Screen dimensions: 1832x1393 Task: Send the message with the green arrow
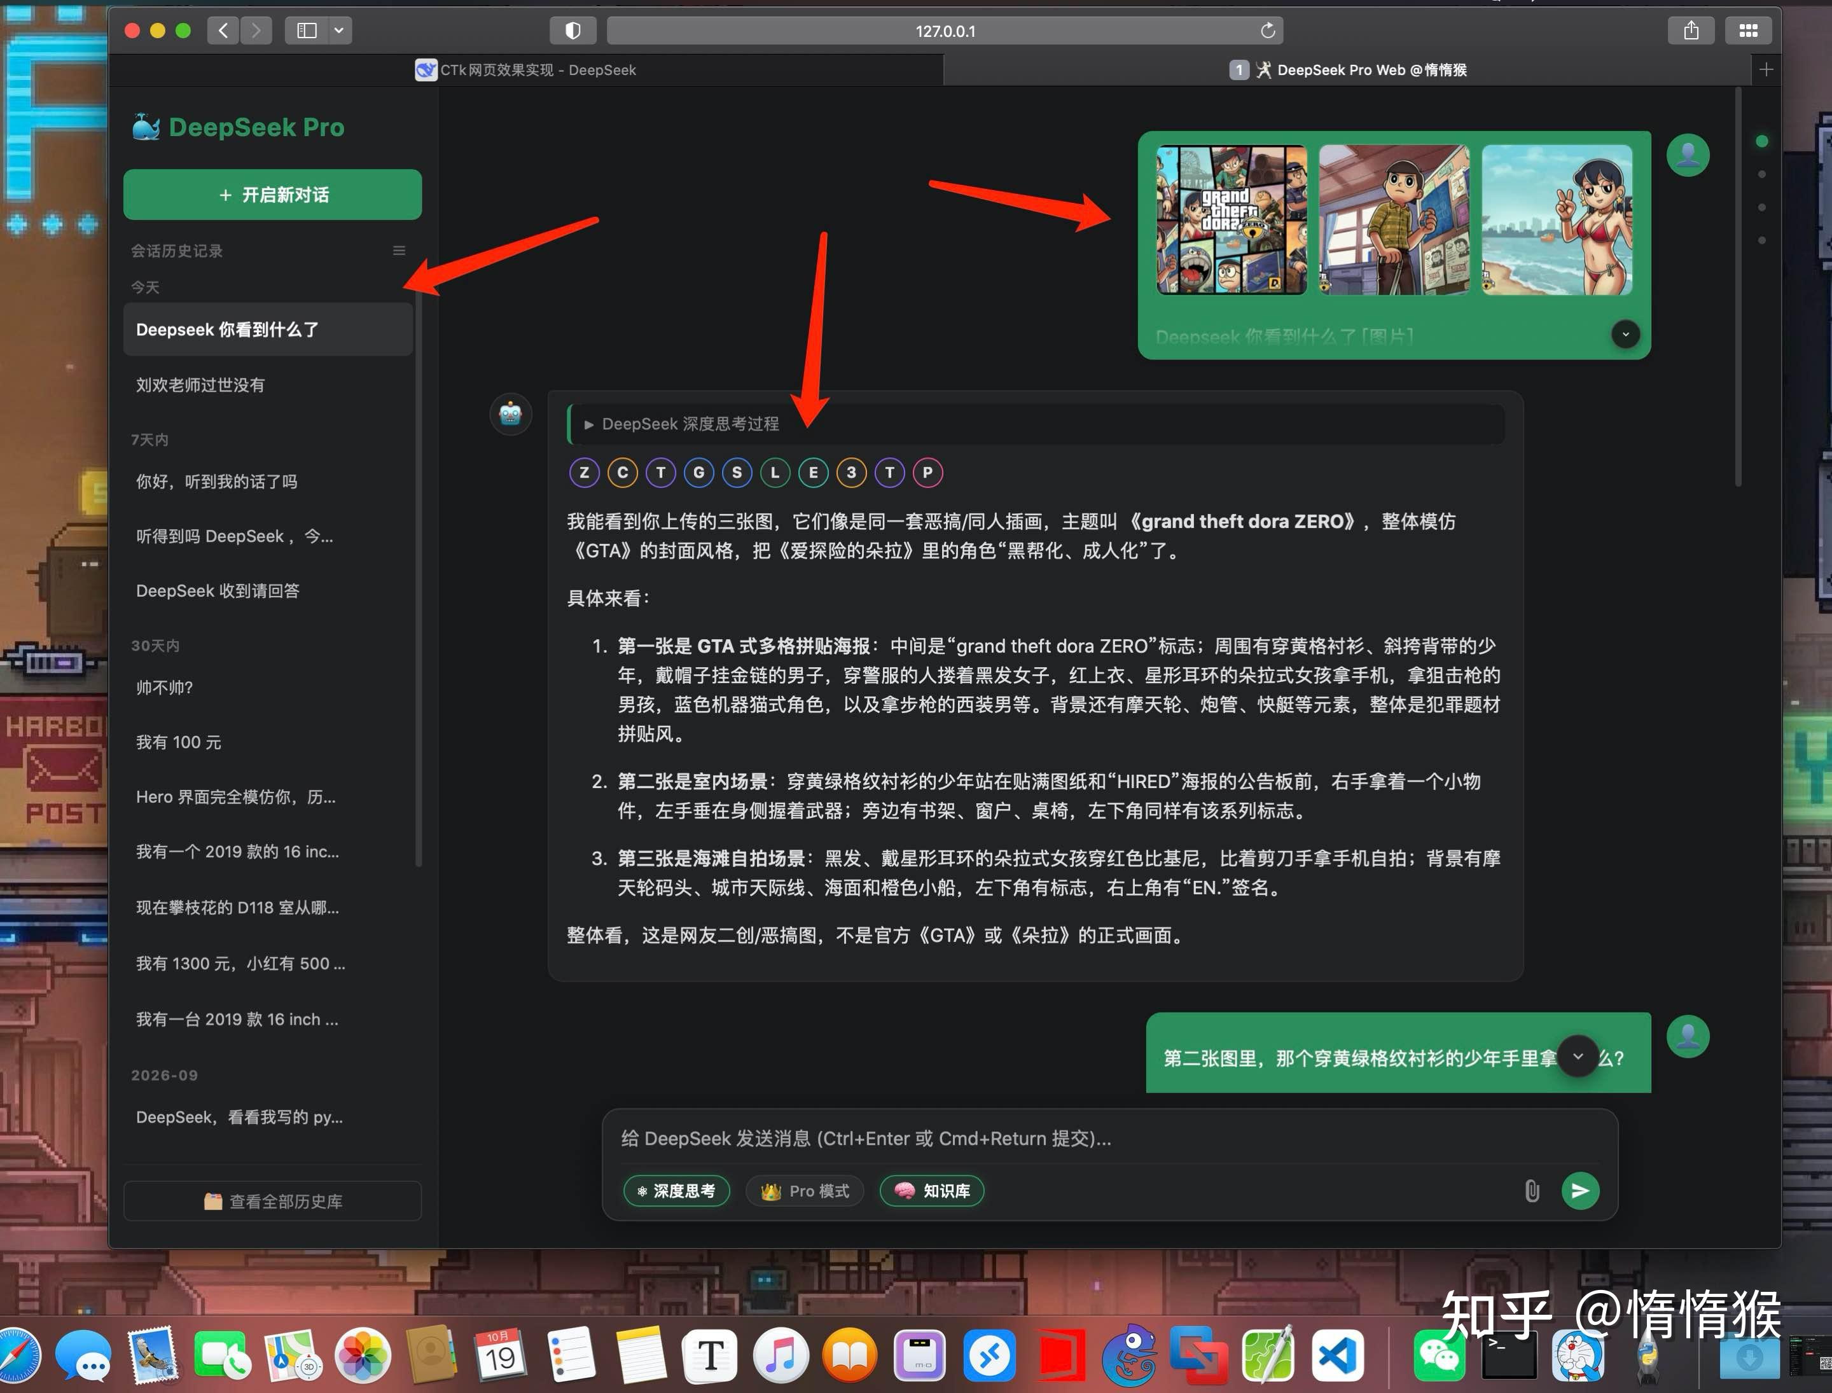click(1580, 1191)
